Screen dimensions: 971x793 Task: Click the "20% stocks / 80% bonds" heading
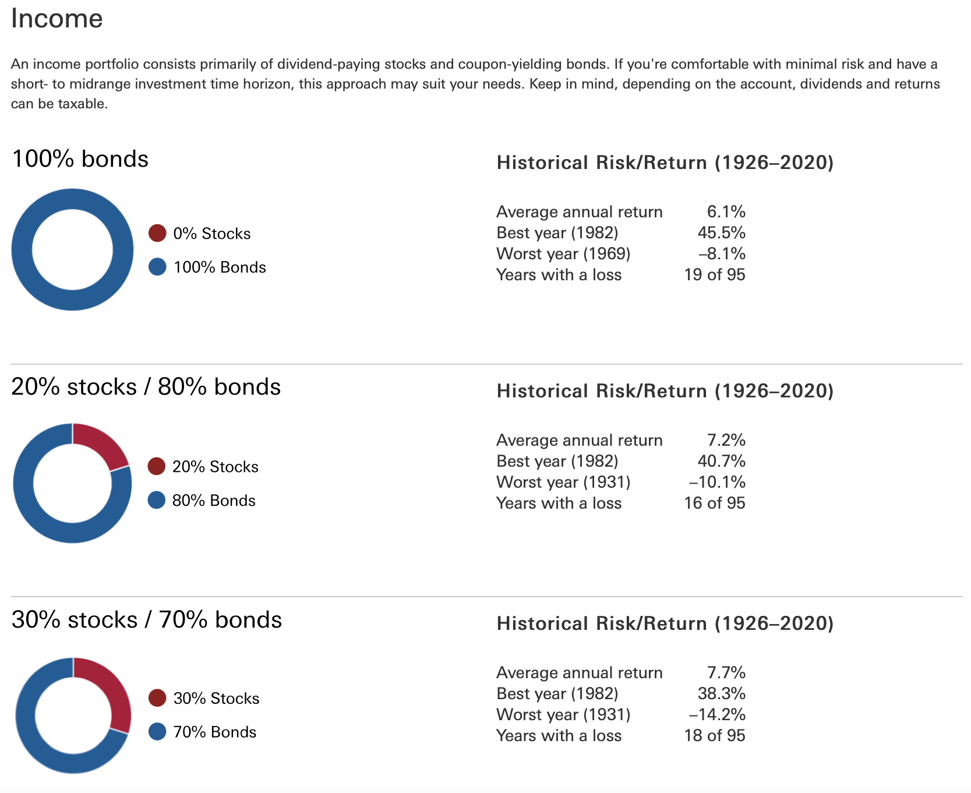pos(146,387)
